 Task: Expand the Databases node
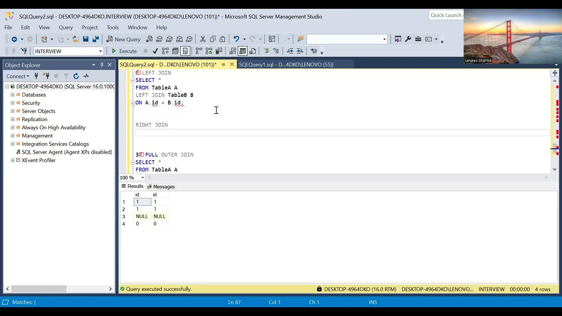click(x=13, y=95)
